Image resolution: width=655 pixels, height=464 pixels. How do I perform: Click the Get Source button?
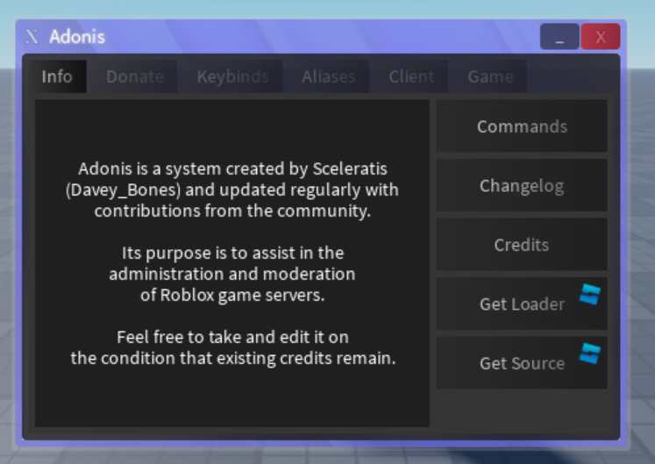tap(522, 363)
